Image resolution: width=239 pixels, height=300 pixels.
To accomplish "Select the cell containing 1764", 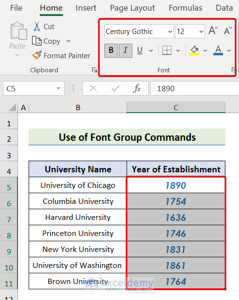I will [x=176, y=281].
